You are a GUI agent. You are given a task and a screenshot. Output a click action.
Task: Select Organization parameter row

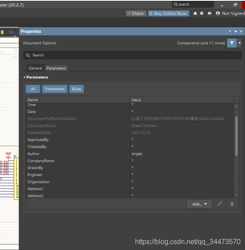tap(130, 182)
